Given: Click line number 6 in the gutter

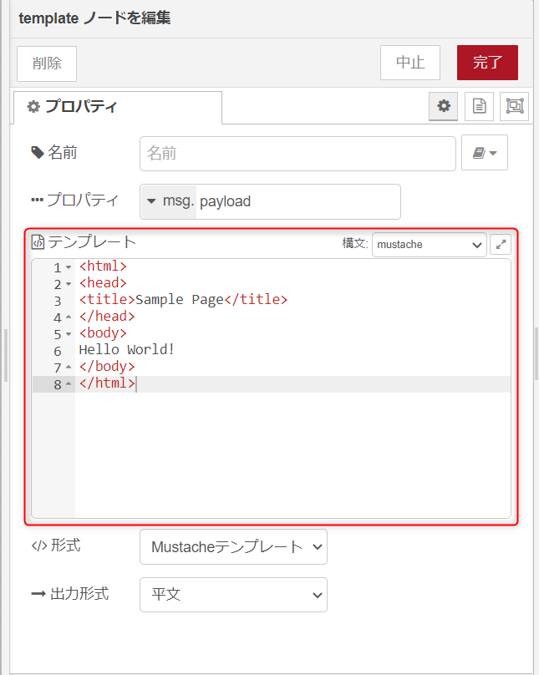Looking at the screenshot, I should tap(58, 351).
